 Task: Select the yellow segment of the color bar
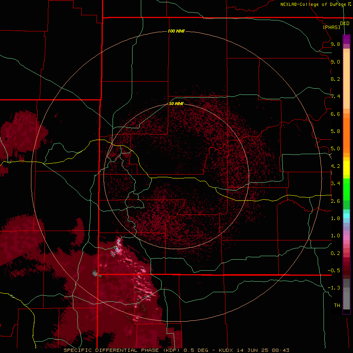click(x=346, y=168)
